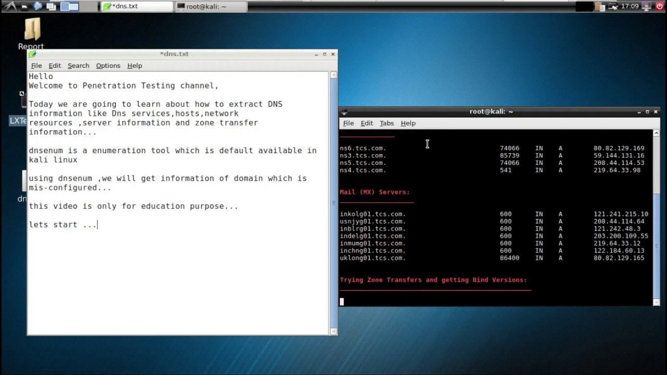Image resolution: width=667 pixels, height=375 pixels.
Task: Click ns3.tcs.com. row in terminal
Action: tap(492, 156)
